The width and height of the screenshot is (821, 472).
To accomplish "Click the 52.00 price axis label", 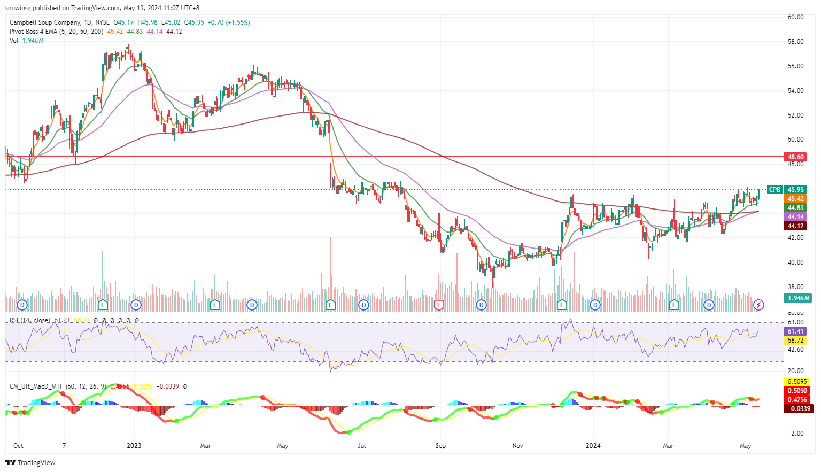I will [x=795, y=115].
